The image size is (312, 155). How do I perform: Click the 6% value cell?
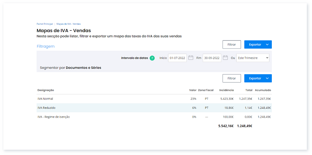[194, 108]
